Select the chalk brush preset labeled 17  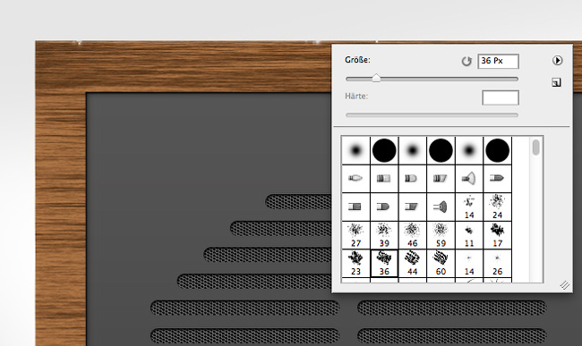point(497,235)
